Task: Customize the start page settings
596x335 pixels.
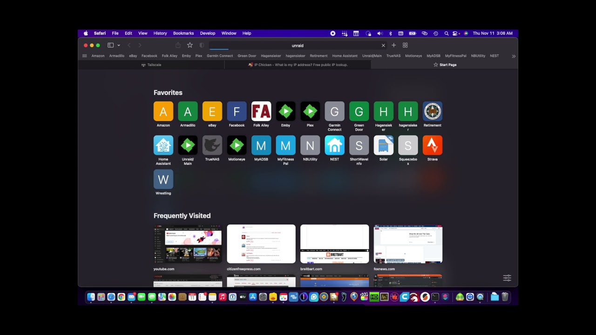Action: point(507,278)
